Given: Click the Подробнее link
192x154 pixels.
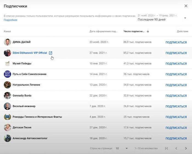Looking at the screenshot, I should (x=10, y=20).
